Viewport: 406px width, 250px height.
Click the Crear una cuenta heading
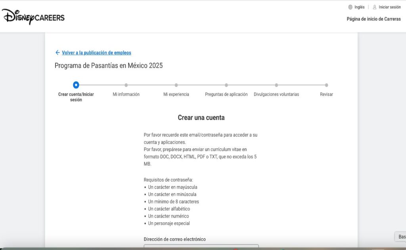(201, 118)
